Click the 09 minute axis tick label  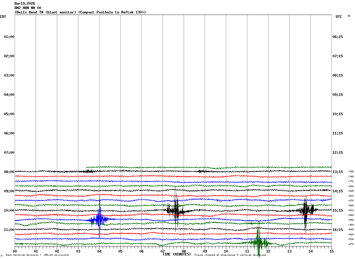coord(205,251)
